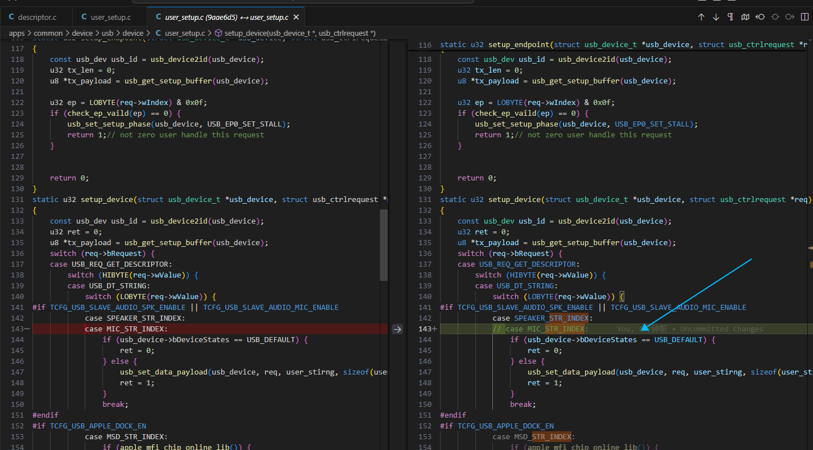
Task: Go to the previous change with the up arrow
Action: (x=701, y=17)
